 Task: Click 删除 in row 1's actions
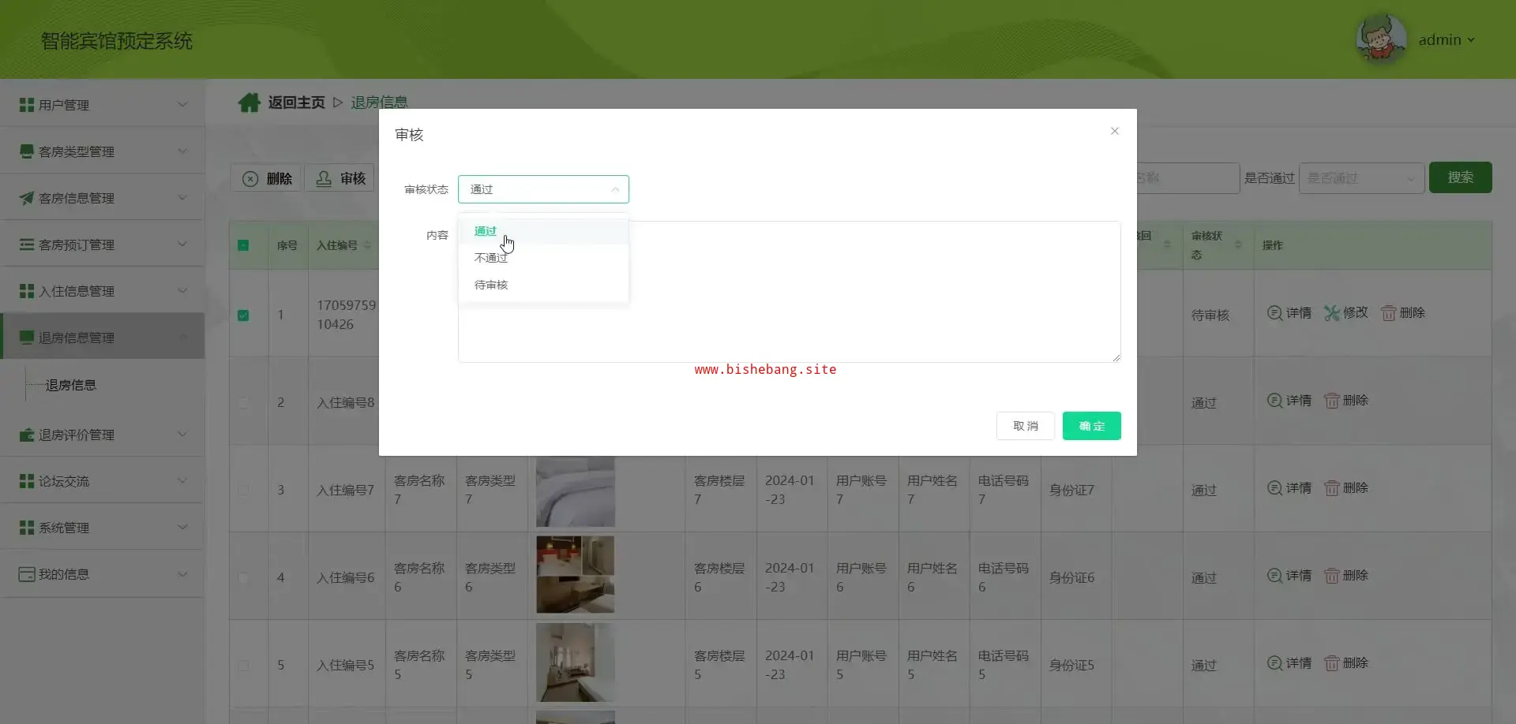pyautogui.click(x=1403, y=313)
